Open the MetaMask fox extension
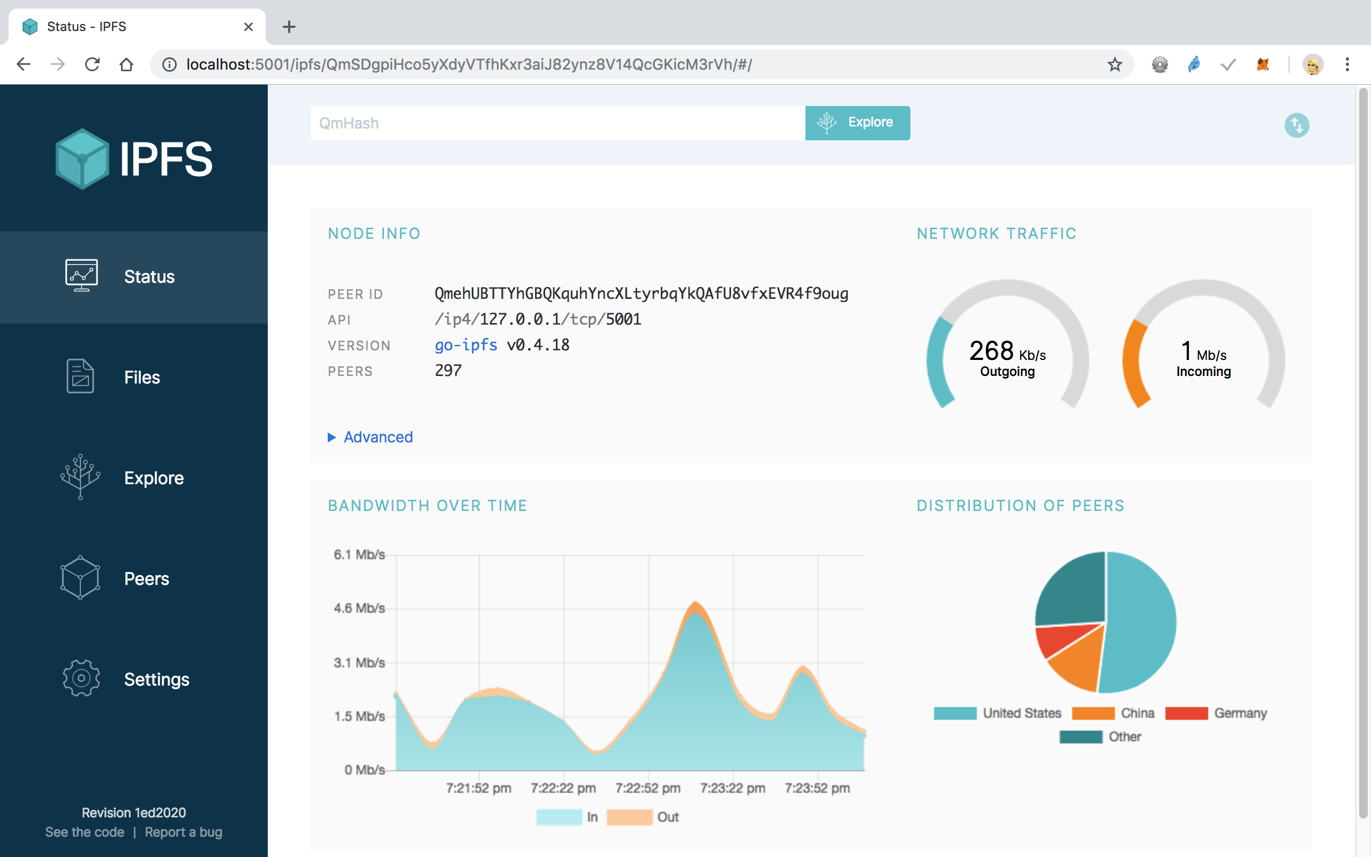 coord(1262,65)
